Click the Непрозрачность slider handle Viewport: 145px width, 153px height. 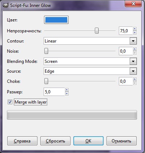(97, 31)
